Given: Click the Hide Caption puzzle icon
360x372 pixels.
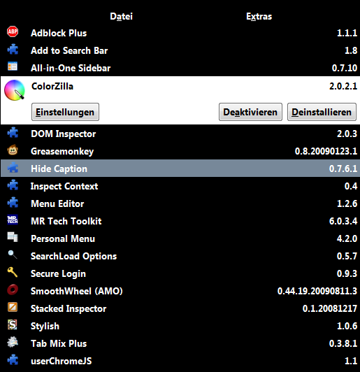Looking at the screenshot, I should pos(13,168).
